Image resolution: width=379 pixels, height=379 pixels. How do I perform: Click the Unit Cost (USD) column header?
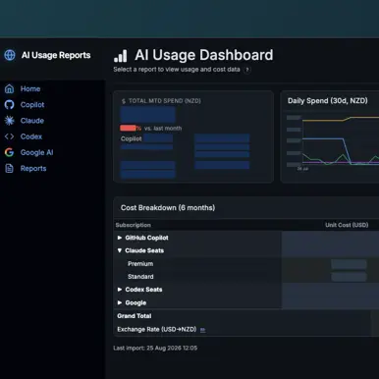click(347, 225)
